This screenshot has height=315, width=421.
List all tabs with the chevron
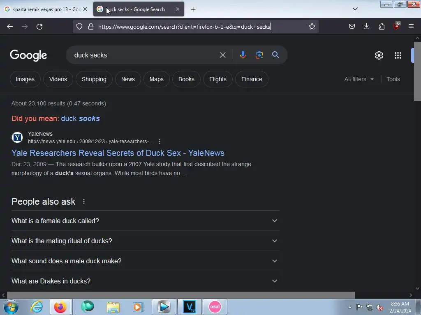click(355, 9)
